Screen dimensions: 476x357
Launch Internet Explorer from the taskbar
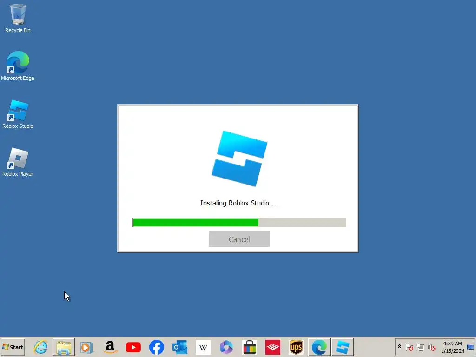(41, 347)
